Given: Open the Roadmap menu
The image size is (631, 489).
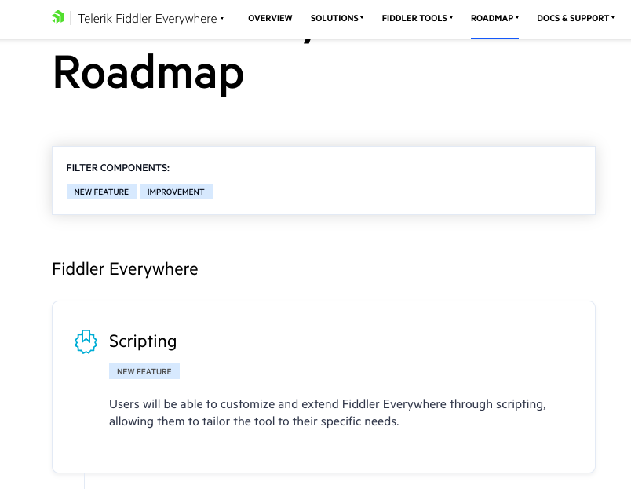Looking at the screenshot, I should point(494,18).
